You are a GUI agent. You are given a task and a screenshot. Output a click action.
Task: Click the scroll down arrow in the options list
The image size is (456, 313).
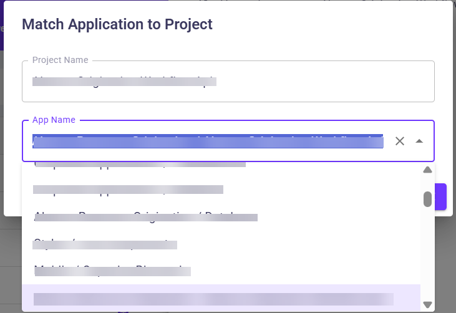[x=427, y=304]
